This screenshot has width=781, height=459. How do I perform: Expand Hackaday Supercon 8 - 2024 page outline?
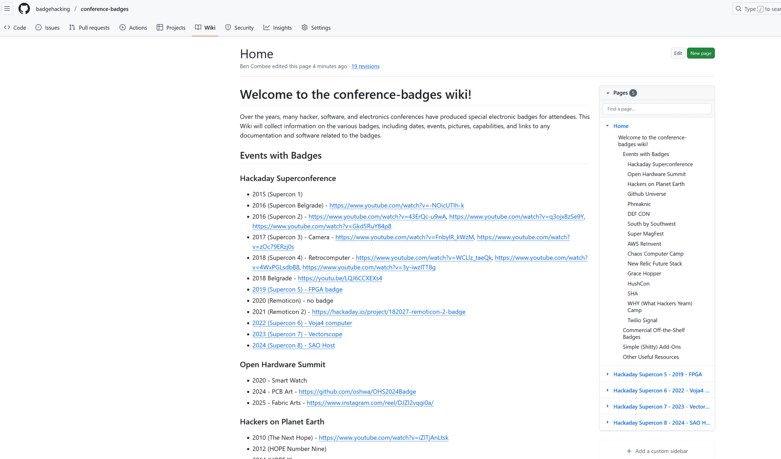pos(607,422)
